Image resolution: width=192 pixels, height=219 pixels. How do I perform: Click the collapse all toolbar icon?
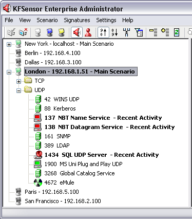click(153, 32)
